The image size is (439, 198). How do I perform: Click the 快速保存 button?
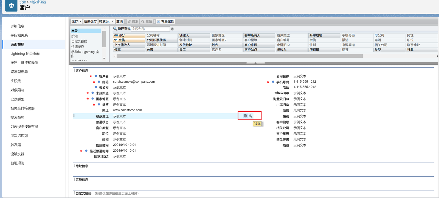point(90,22)
